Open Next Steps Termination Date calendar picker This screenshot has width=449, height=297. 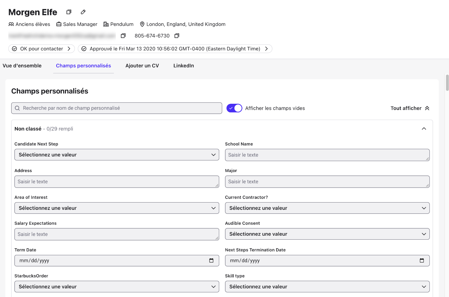click(422, 261)
